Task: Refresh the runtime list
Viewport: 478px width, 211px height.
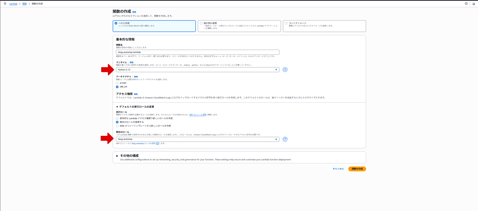Action: point(285,70)
